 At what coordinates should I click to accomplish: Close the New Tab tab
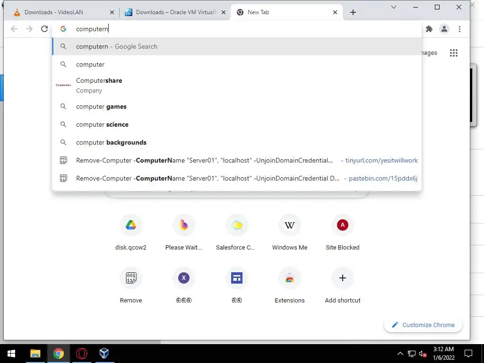[335, 12]
